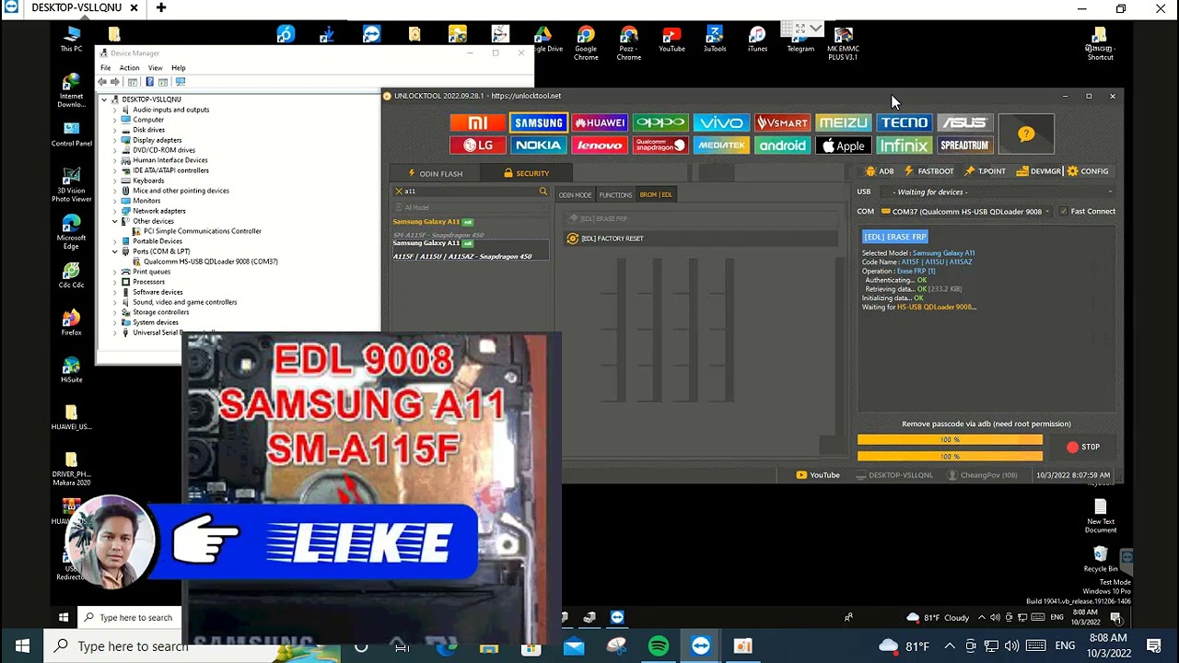Viewport: 1179px width, 663px height.
Task: Open Google Chrome desktop shortcut
Action: click(x=586, y=43)
